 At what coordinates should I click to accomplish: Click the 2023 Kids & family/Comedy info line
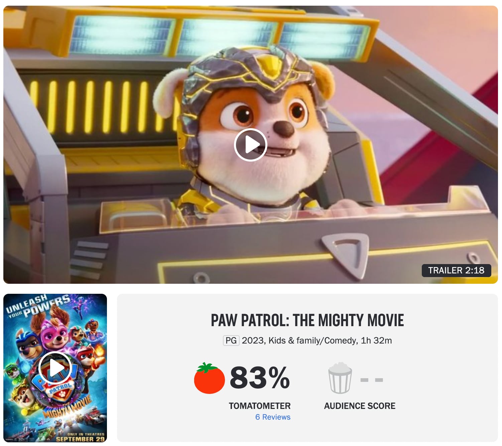317,341
